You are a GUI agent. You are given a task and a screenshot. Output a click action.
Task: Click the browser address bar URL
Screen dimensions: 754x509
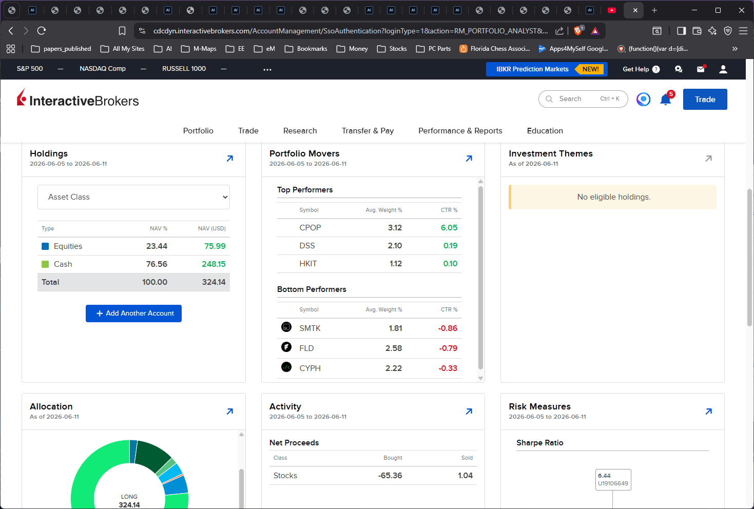(x=350, y=31)
